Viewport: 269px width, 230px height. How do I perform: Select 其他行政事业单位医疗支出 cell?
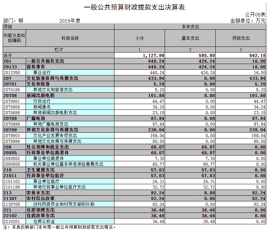(70, 187)
